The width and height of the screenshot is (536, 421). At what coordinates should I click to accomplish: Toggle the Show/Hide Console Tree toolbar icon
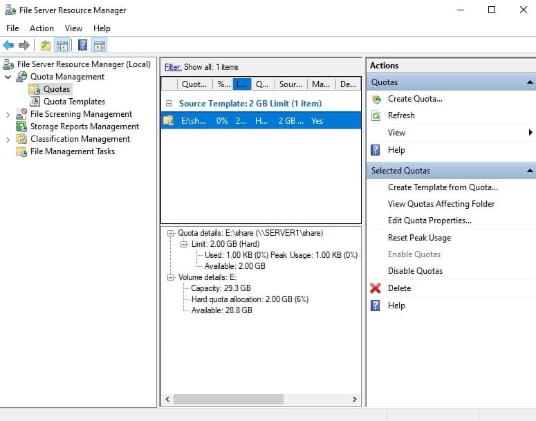[x=62, y=45]
